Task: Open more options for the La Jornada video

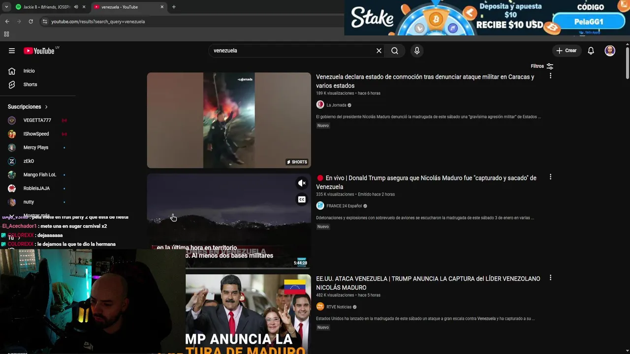Action: click(550, 76)
